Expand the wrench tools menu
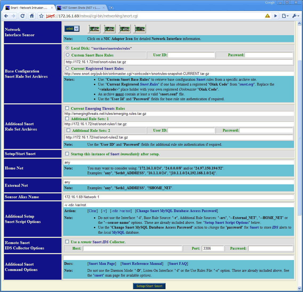 click(x=296, y=16)
